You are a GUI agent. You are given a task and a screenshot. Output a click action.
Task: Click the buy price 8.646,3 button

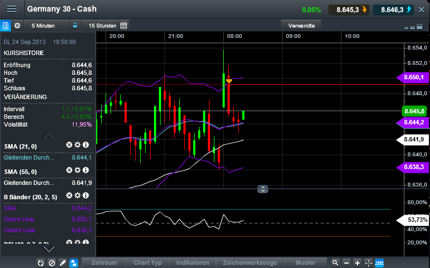(394, 10)
